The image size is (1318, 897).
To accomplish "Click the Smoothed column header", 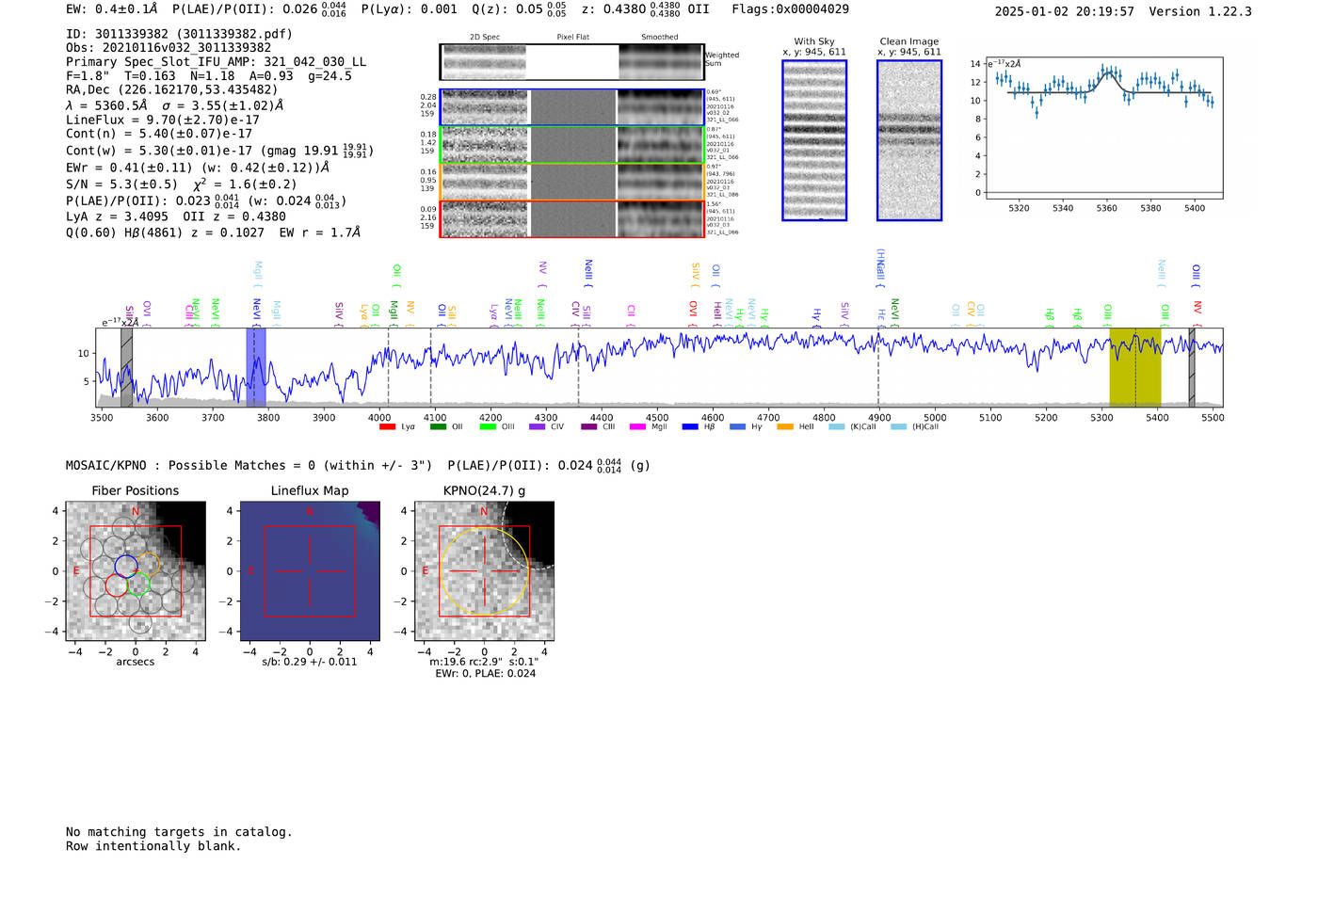I will click(x=660, y=38).
